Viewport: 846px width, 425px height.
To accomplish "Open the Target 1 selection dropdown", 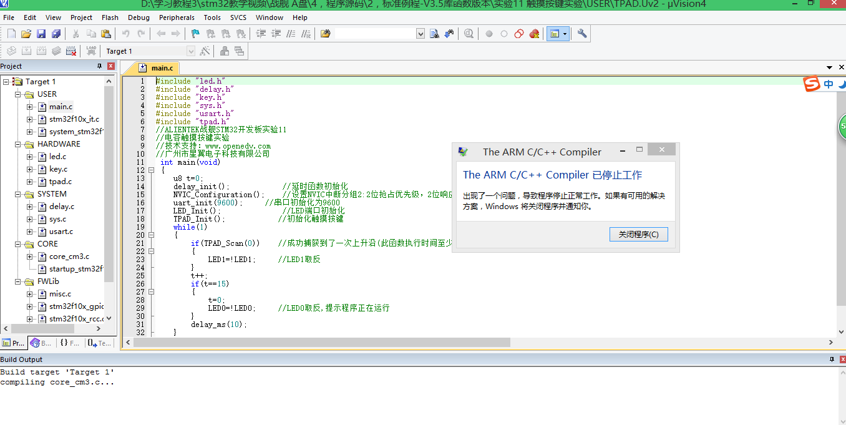I will tap(191, 51).
